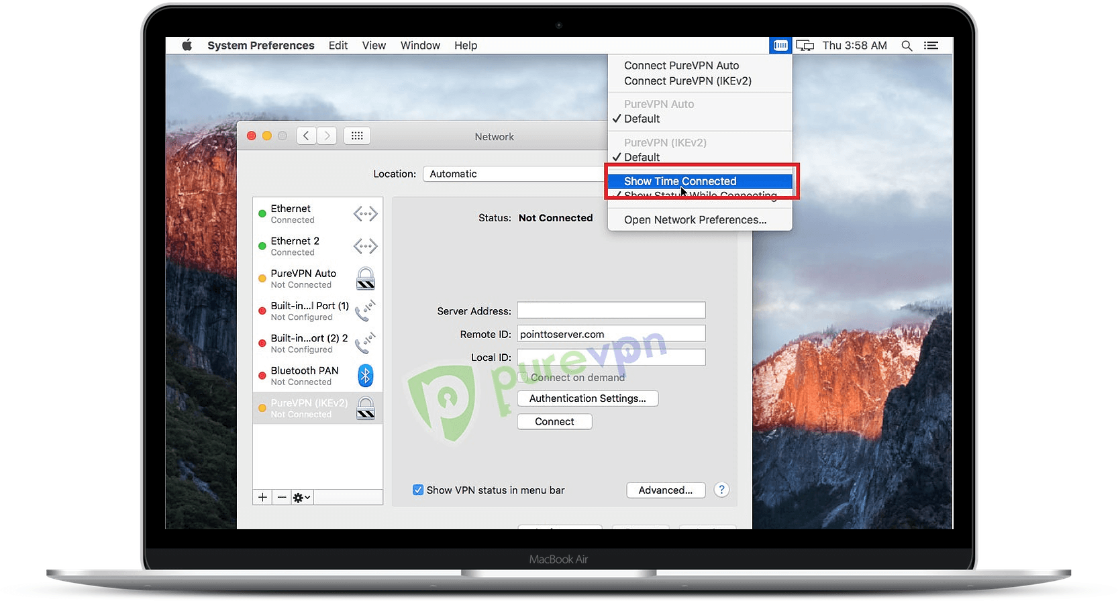1118x601 pixels.
Task: Open the Network help button
Action: pyautogui.click(x=721, y=490)
